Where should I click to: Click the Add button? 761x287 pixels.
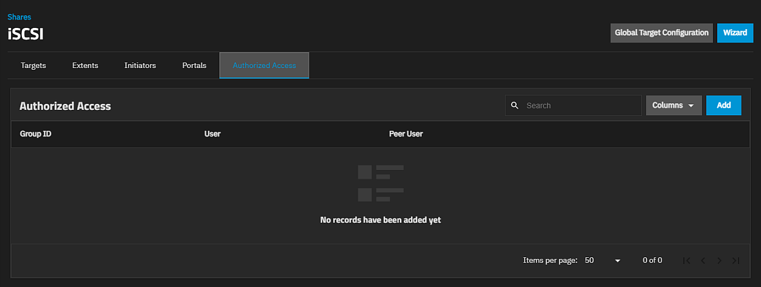pos(723,106)
